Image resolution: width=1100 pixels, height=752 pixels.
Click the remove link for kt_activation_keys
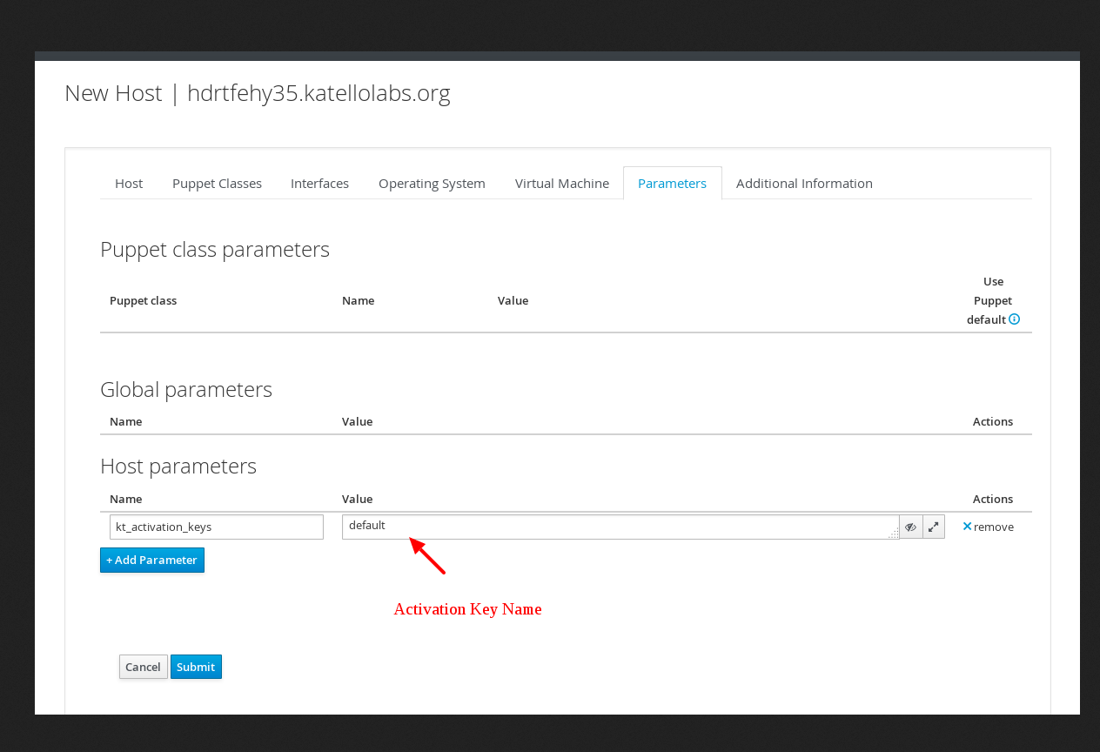(x=993, y=527)
